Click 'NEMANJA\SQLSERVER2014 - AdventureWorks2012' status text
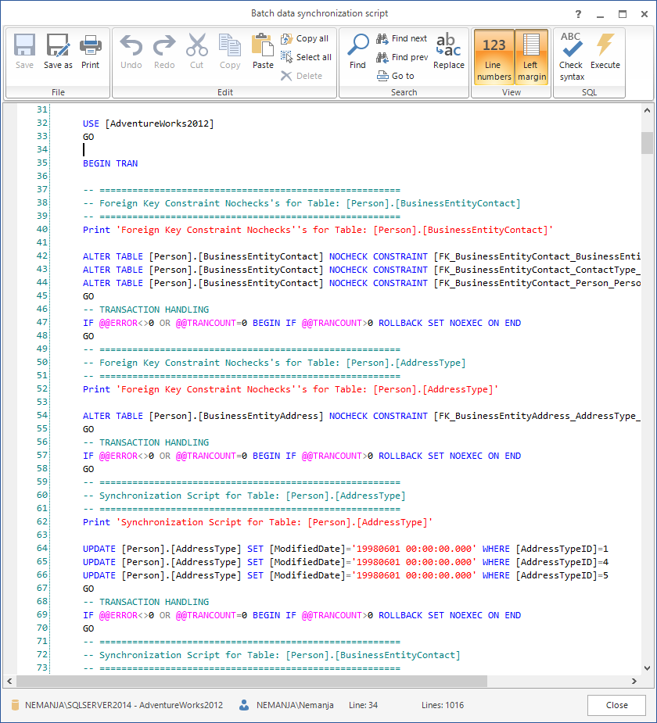Image resolution: width=657 pixels, height=723 pixels. [124, 705]
